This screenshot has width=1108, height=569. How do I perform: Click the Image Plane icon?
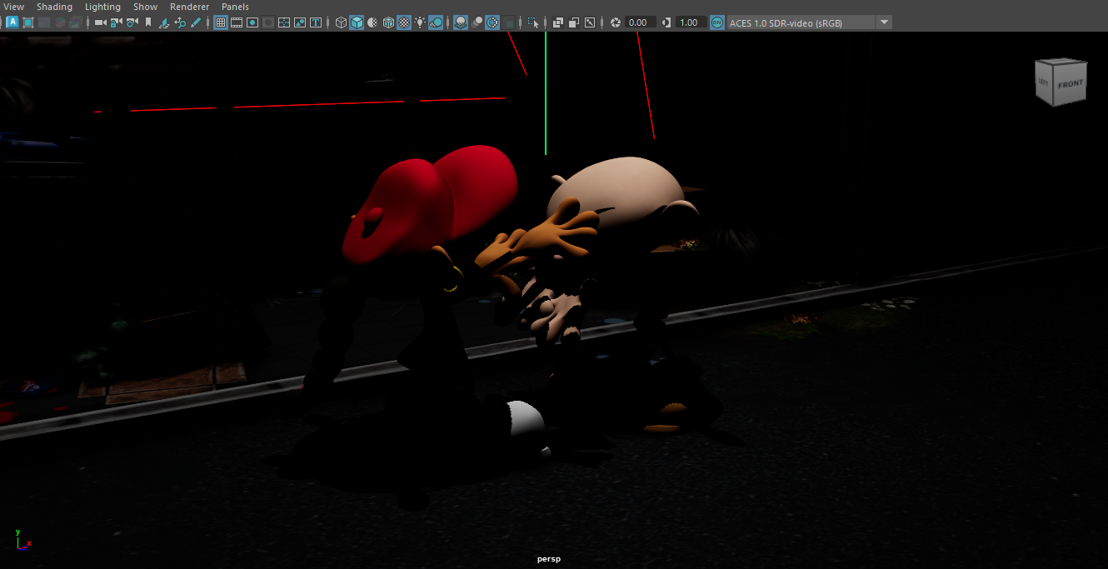coord(164,22)
